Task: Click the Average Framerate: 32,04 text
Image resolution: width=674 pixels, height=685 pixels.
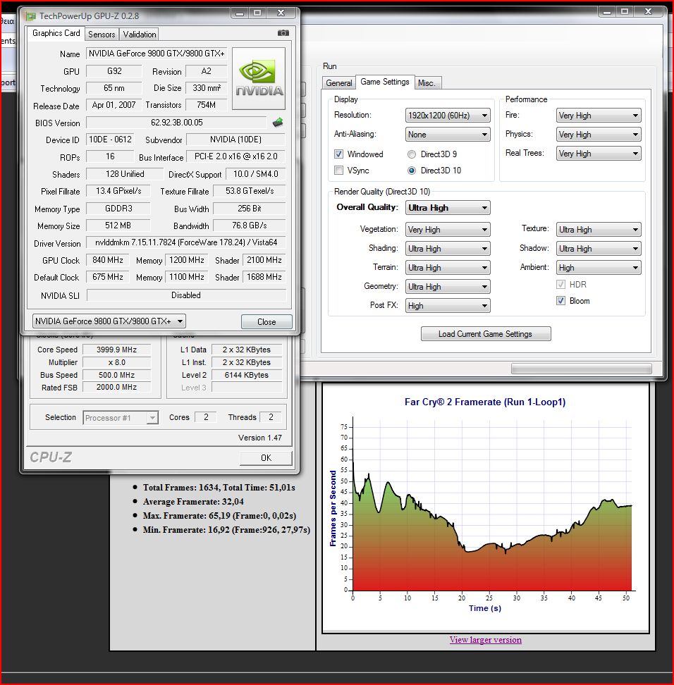Action: (193, 502)
